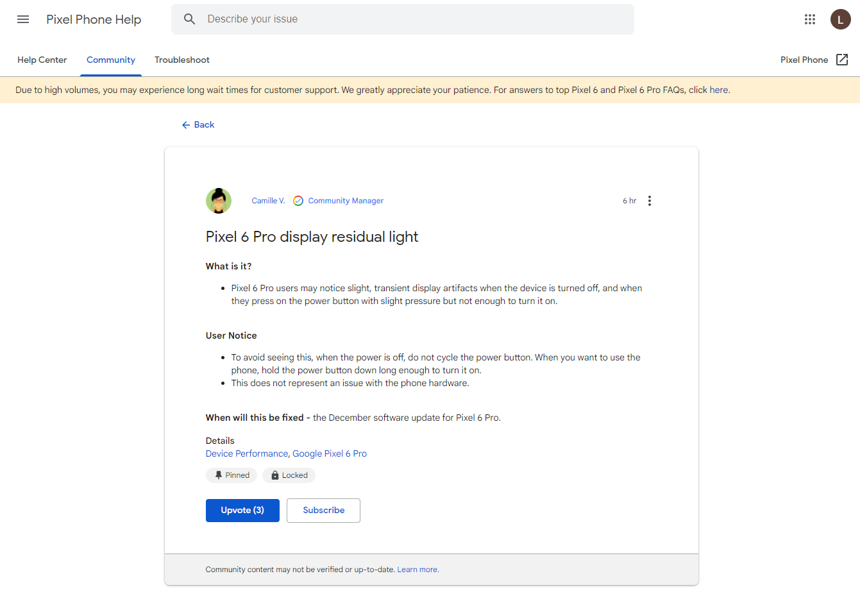The image size is (860, 601).
Task: Open the Device Performance category link
Action: (247, 453)
